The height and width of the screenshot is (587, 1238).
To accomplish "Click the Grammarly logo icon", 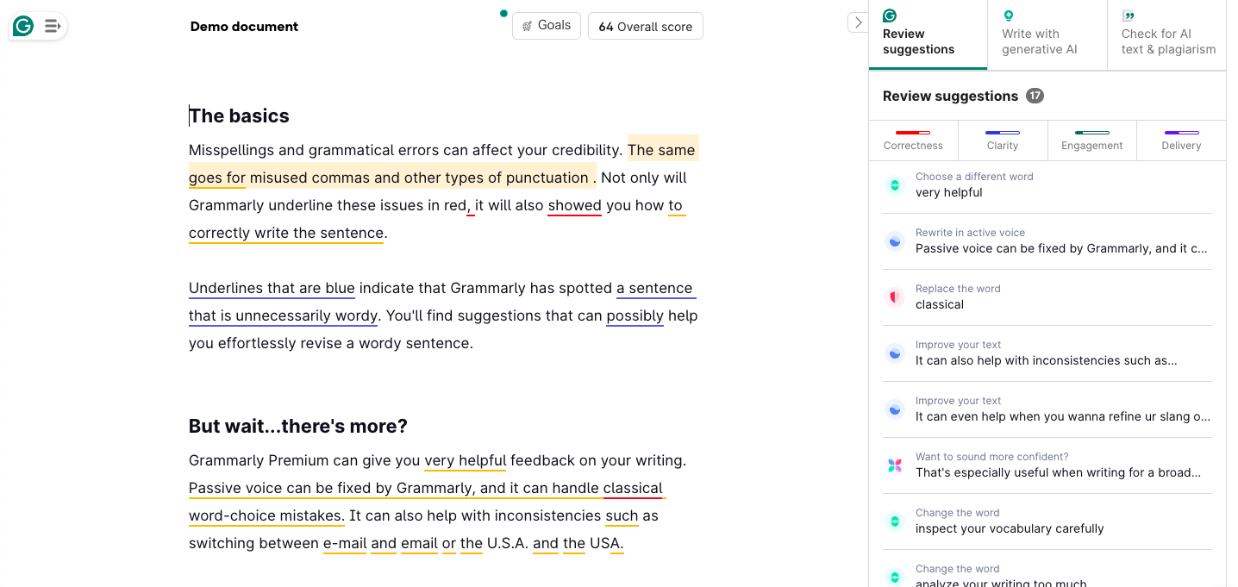I will pos(23,26).
